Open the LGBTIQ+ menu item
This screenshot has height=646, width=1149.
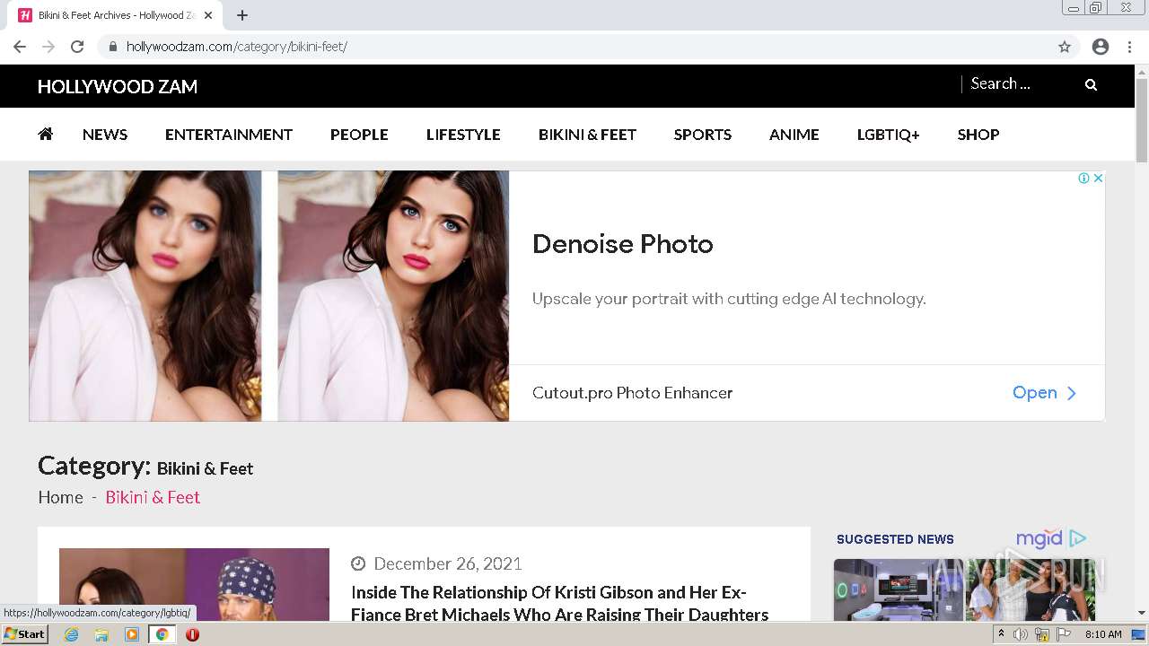coord(889,135)
